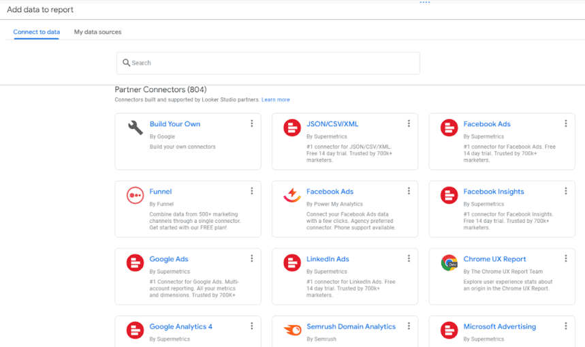Click the Google Ads Supermetrics logo icon
The width and height of the screenshot is (585, 347).
tap(135, 263)
